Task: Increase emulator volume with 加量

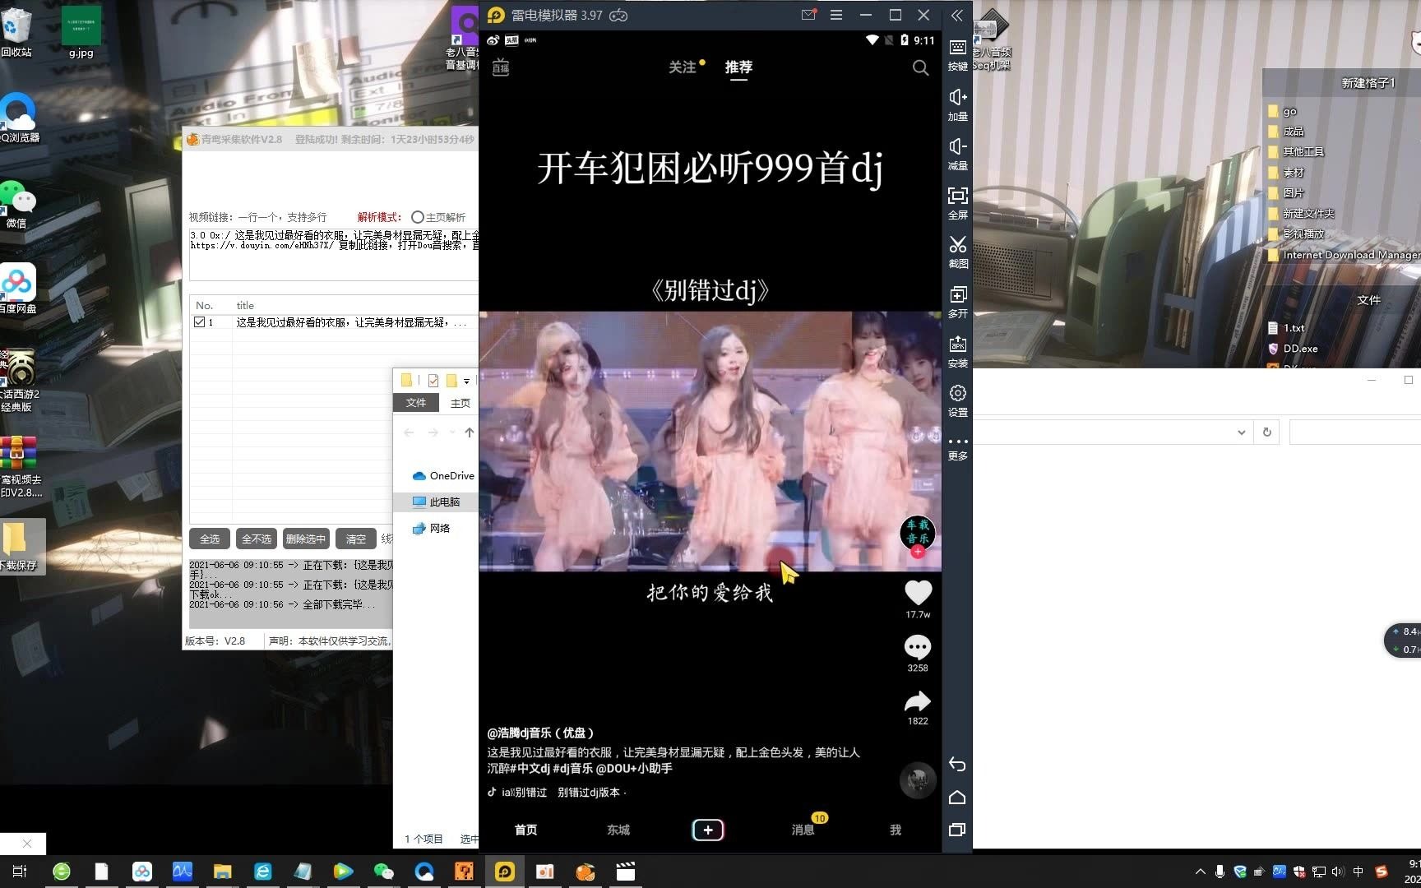Action: click(958, 104)
